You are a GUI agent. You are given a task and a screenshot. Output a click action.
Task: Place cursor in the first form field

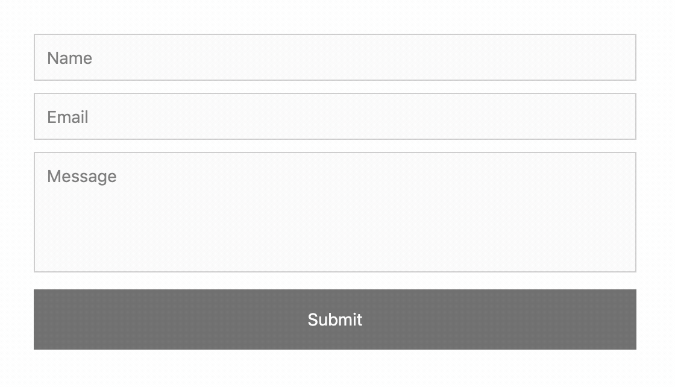coord(335,57)
